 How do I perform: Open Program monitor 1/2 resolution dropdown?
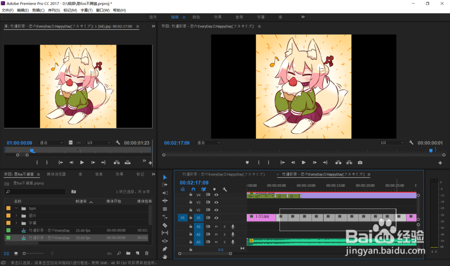391,143
